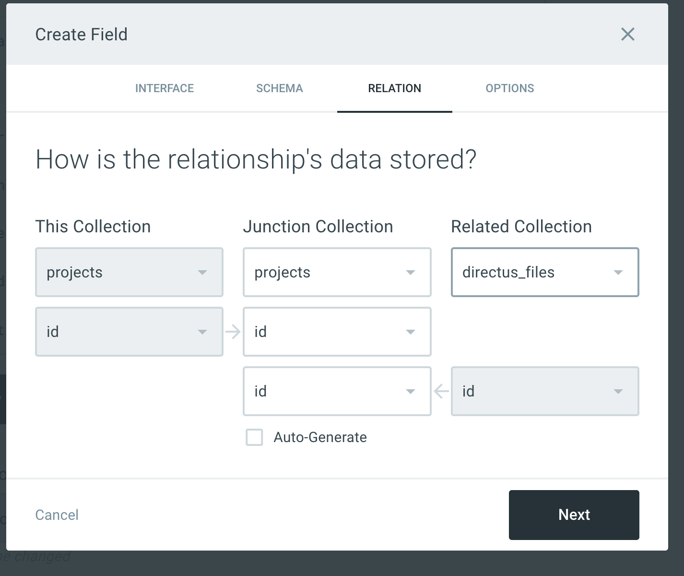Click the arrow icon on This Collection's id selector

(203, 332)
